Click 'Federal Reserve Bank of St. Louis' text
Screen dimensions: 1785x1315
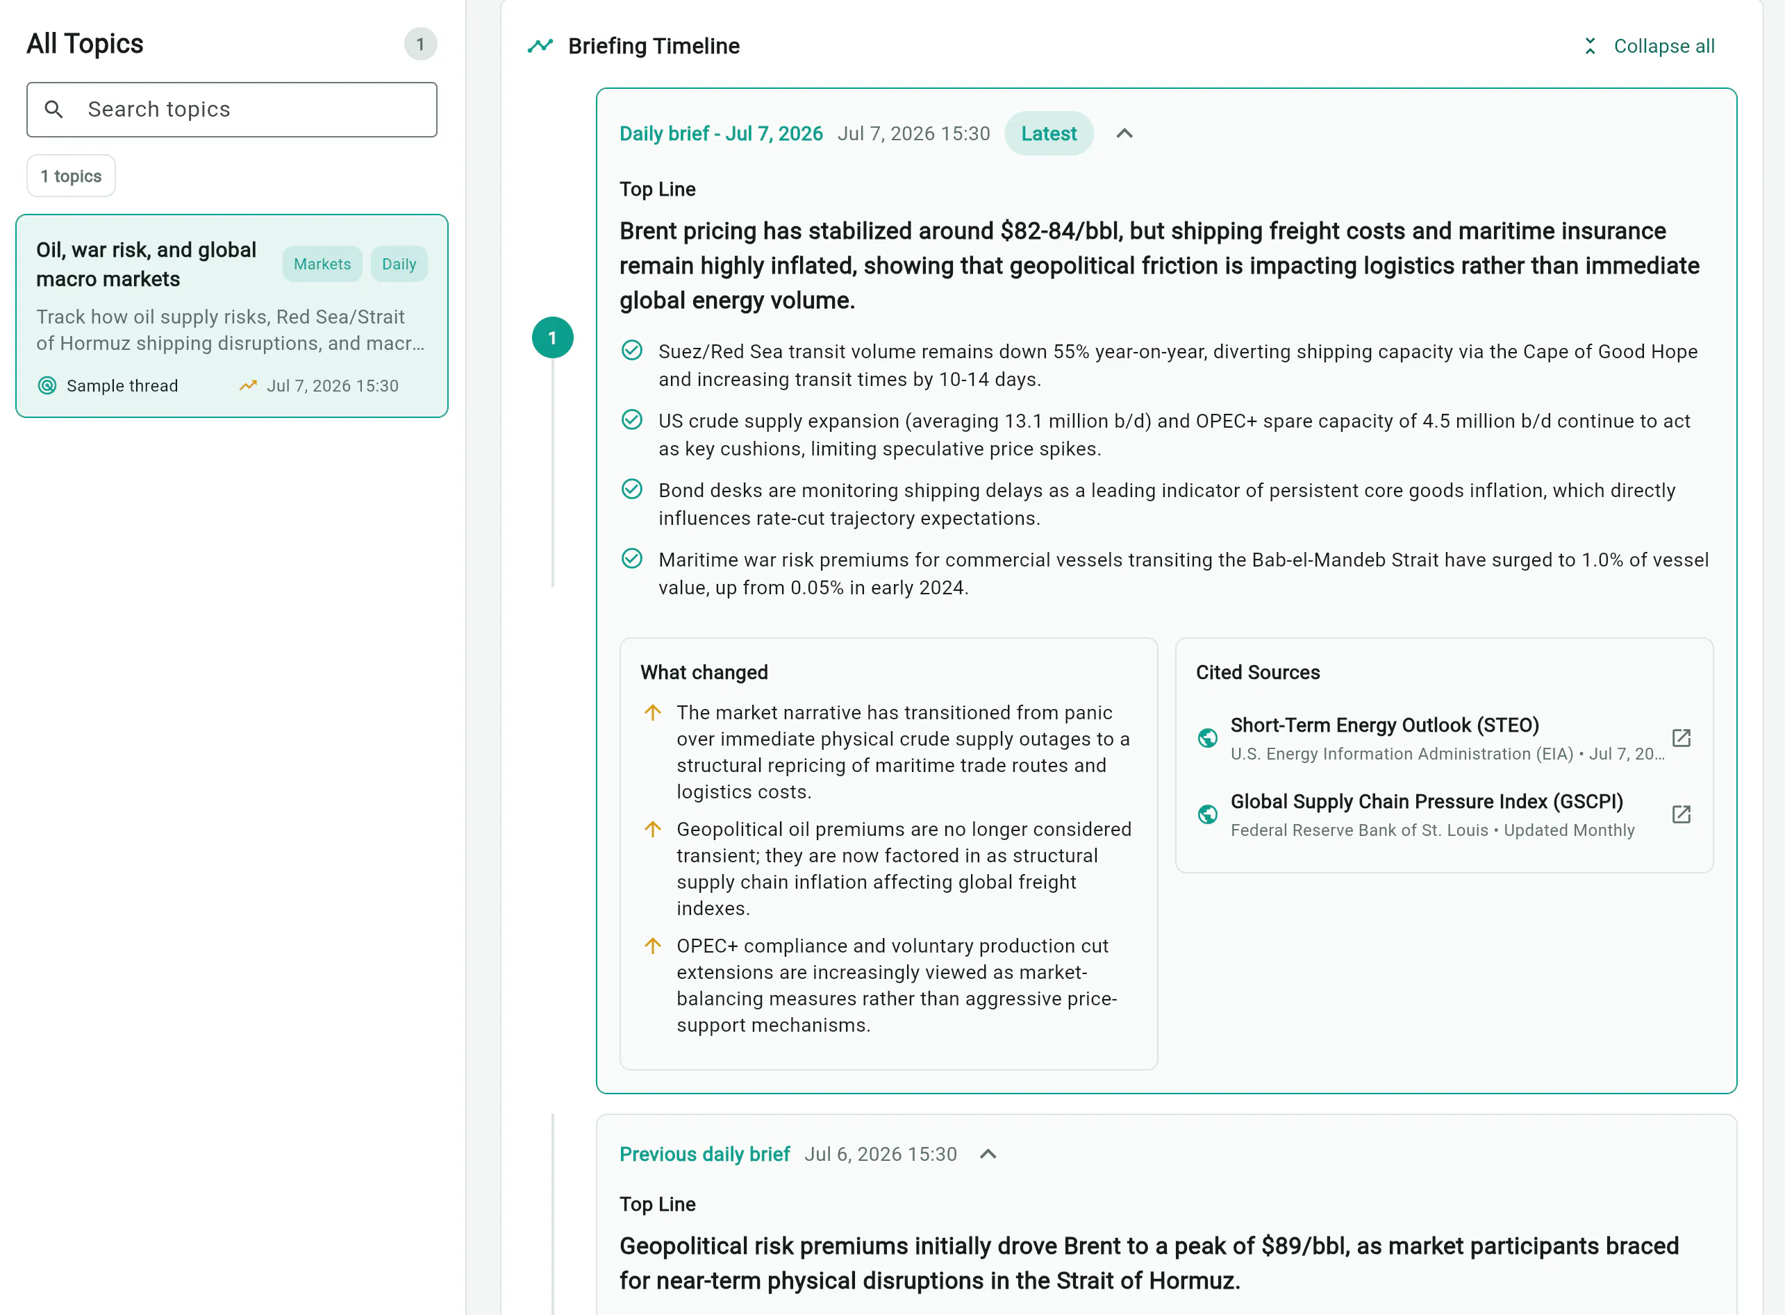(1359, 830)
